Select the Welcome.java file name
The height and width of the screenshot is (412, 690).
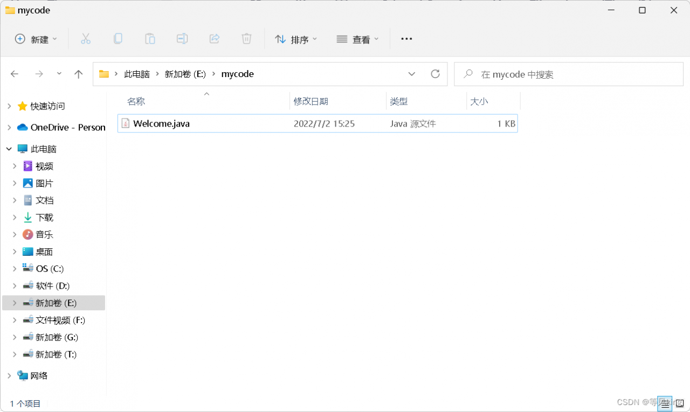[161, 123]
